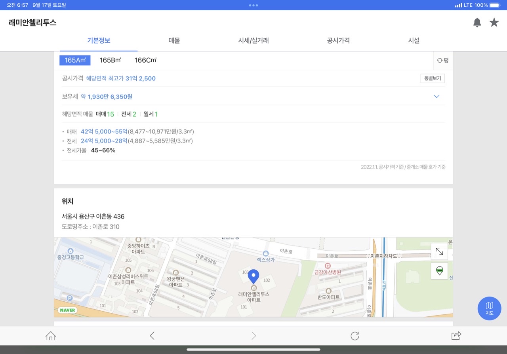Click the 동별보기 button
This screenshot has height=354, width=507.
(433, 78)
